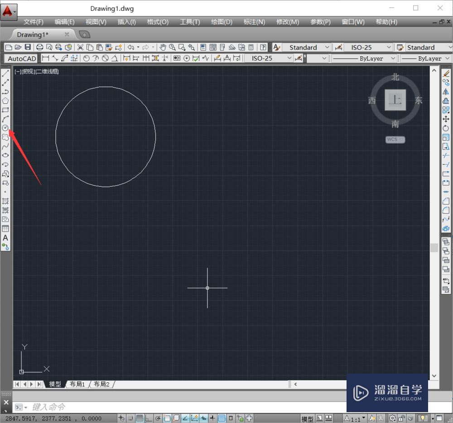Select the Polygon tool
This screenshot has height=423, width=453.
pyautogui.click(x=6, y=101)
